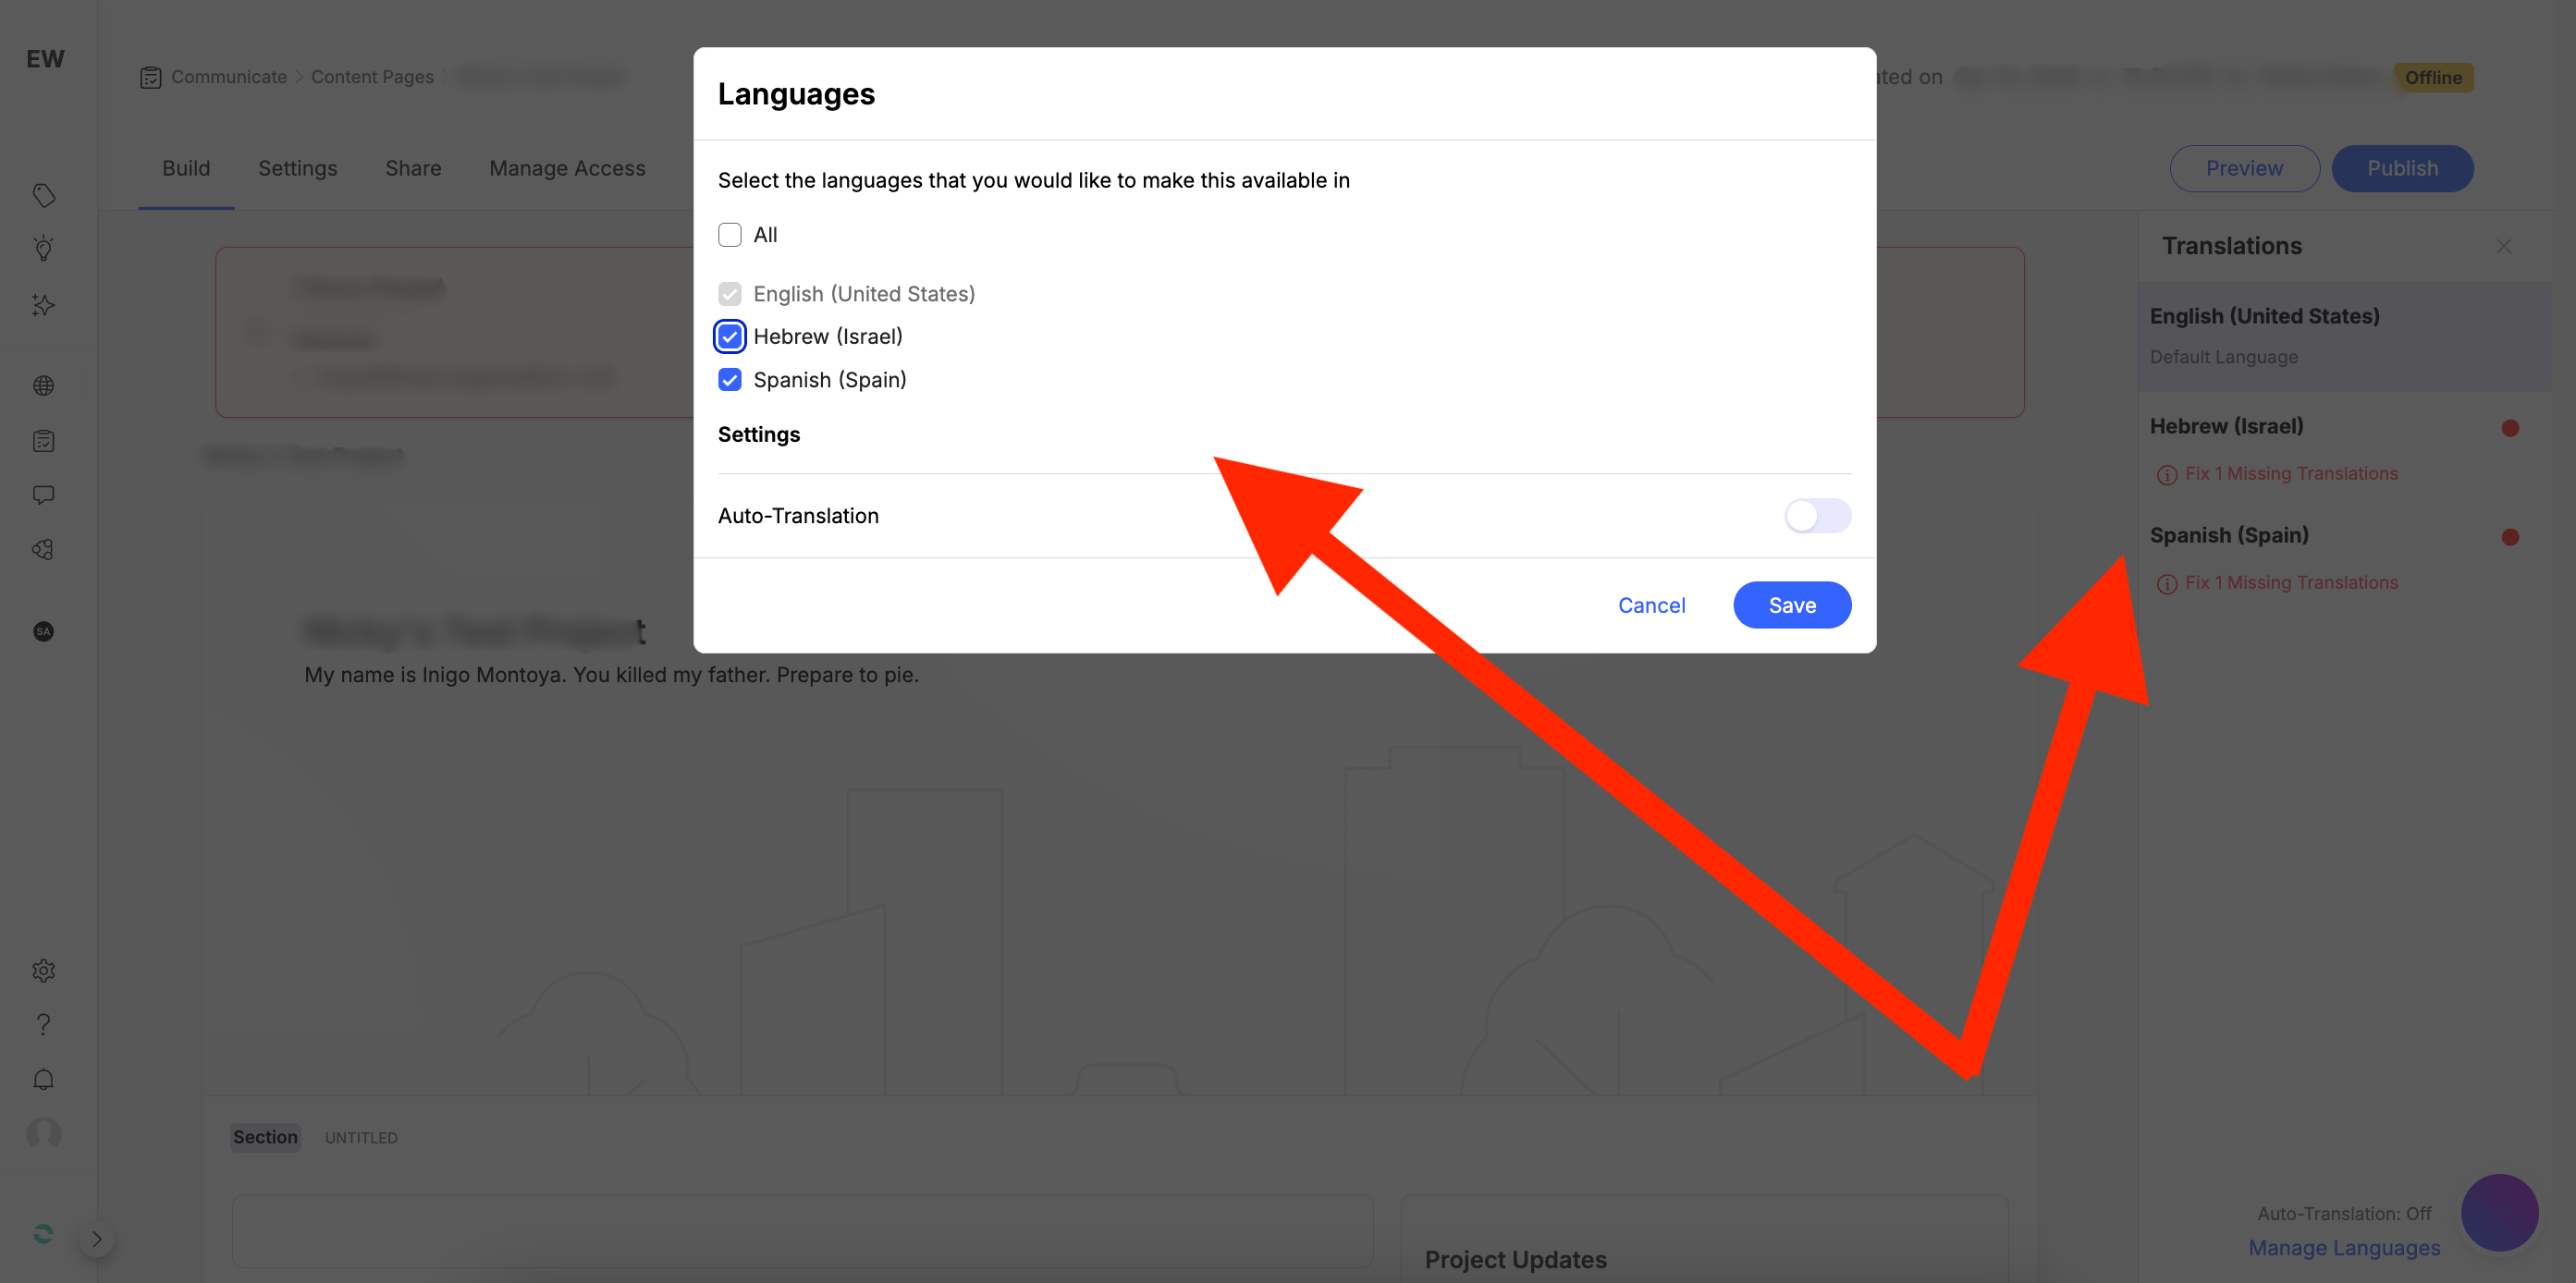
Task: Click the UNTITLED section name
Action: pos(361,1138)
